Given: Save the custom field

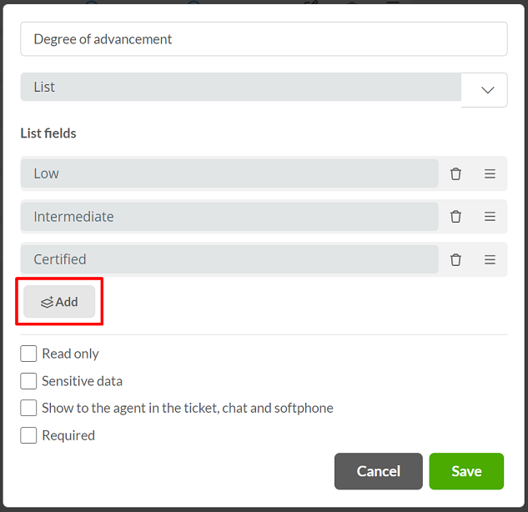Looking at the screenshot, I should pos(466,471).
